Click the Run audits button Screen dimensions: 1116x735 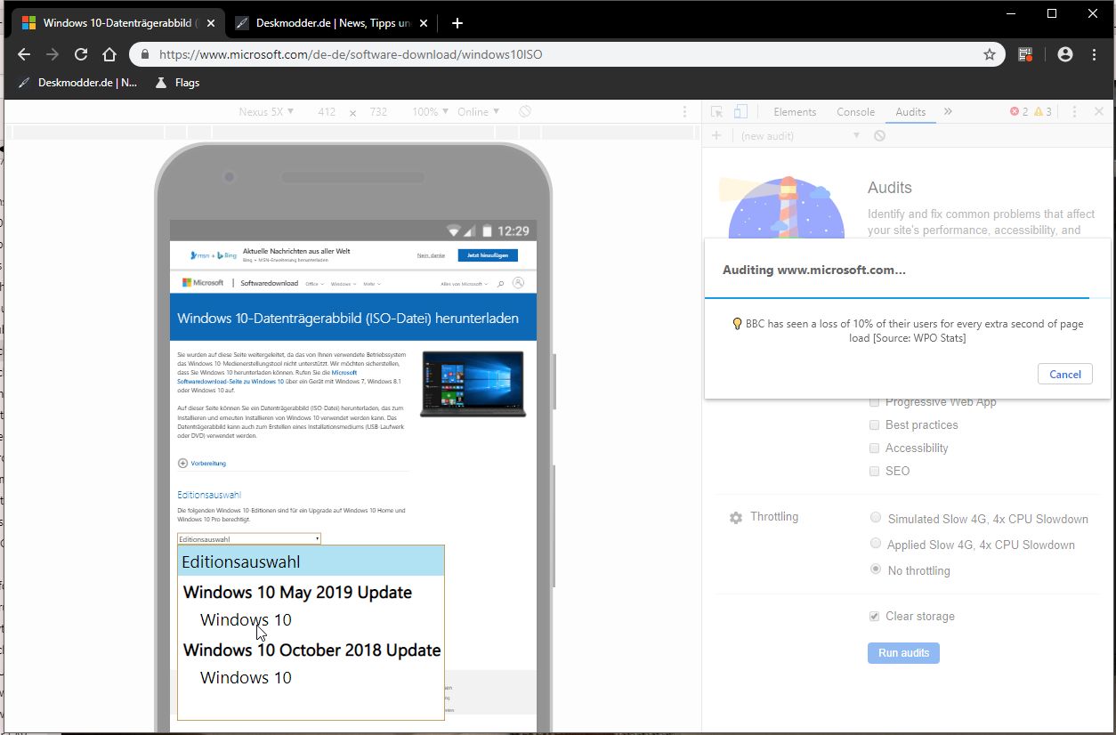tap(903, 653)
